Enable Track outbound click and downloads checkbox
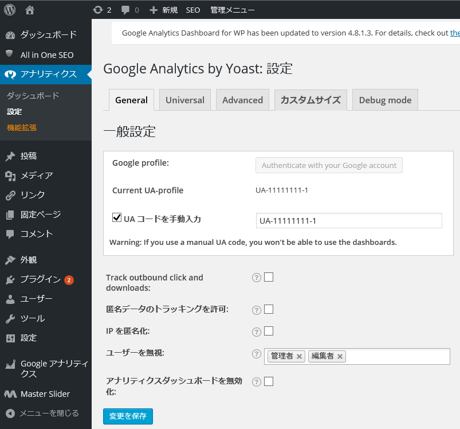This screenshot has width=460, height=429. [x=269, y=277]
